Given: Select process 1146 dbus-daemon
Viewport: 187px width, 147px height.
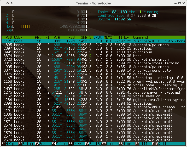Looking at the screenshot, I should click(x=93, y=107).
